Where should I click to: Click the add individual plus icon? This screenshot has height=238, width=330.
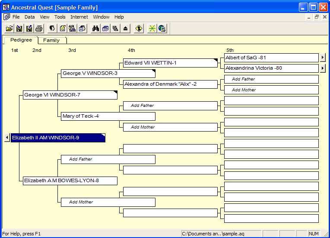(82, 29)
